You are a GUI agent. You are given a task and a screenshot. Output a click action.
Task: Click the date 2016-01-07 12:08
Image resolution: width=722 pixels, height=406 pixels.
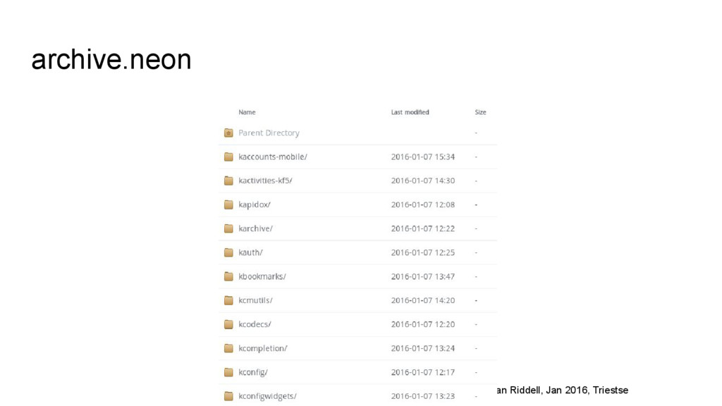[x=423, y=205]
